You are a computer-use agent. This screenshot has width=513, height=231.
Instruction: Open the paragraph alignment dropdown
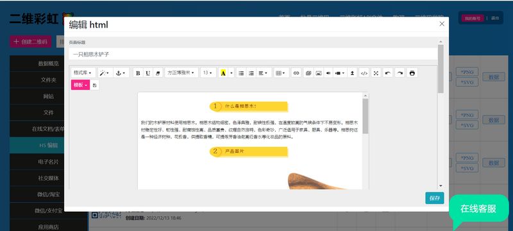tap(264, 73)
